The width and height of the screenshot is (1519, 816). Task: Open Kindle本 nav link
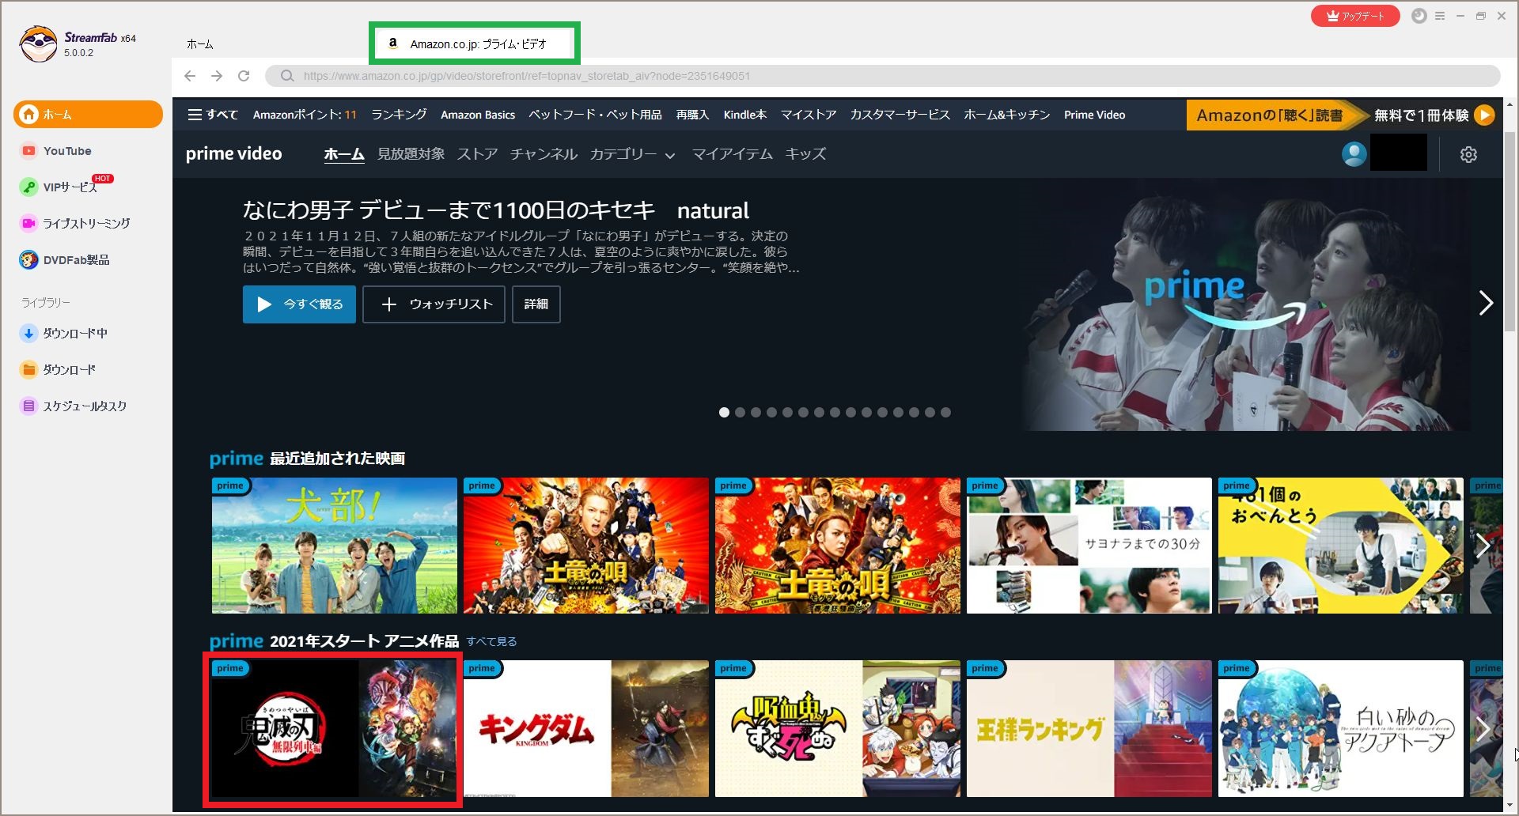point(745,115)
